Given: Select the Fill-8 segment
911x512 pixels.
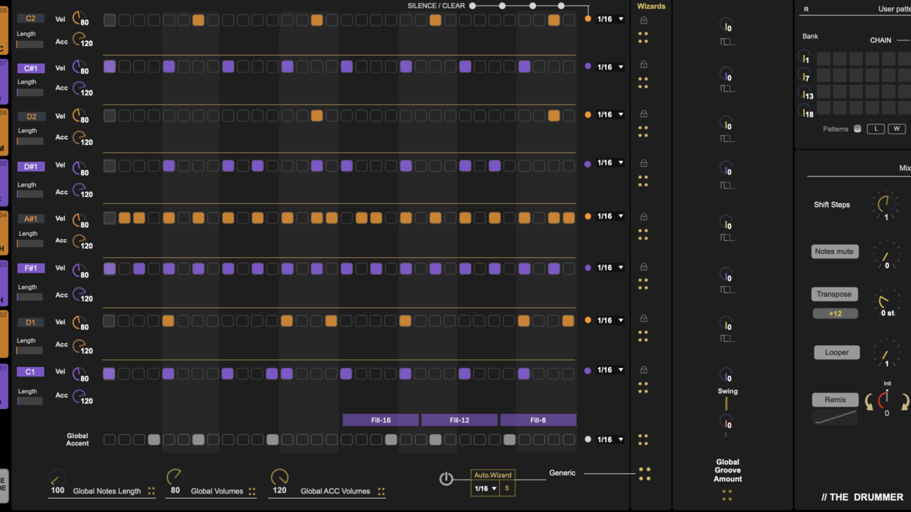Looking at the screenshot, I should pyautogui.click(x=538, y=420).
